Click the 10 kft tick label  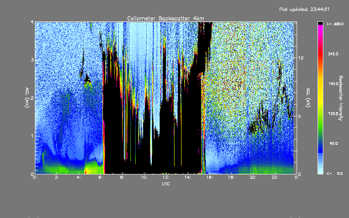pos(301,58)
